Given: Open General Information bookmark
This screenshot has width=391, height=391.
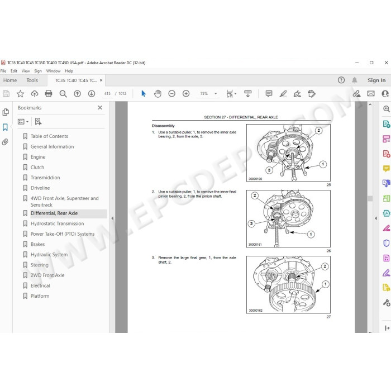Looking at the screenshot, I should pyautogui.click(x=52, y=146).
